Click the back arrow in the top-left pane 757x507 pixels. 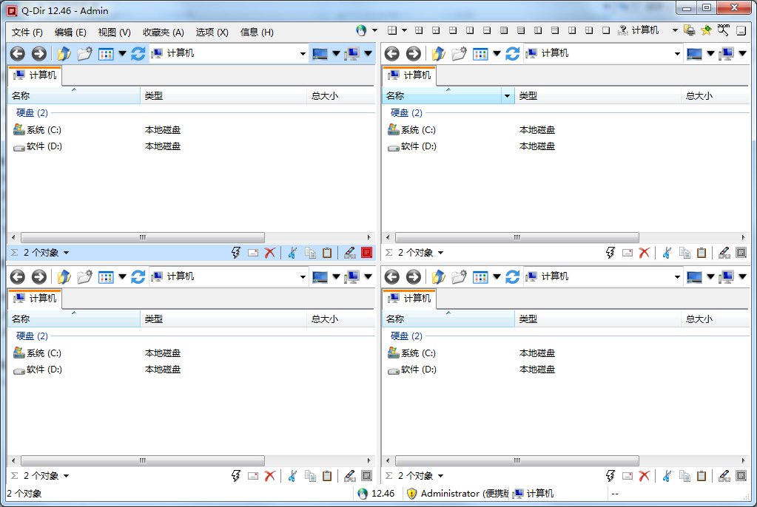click(18, 53)
